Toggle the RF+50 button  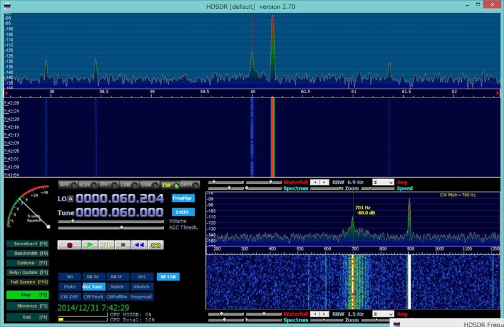coord(168,277)
